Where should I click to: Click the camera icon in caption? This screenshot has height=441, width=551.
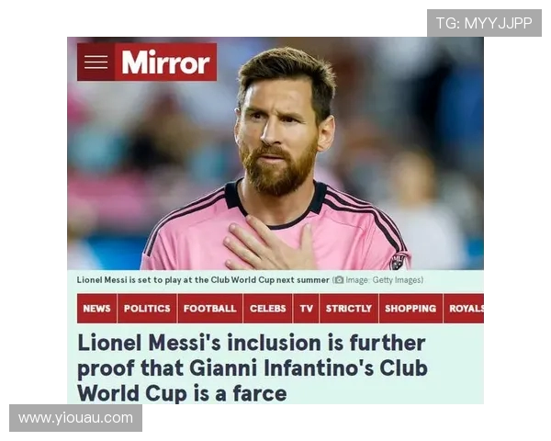pyautogui.click(x=338, y=280)
